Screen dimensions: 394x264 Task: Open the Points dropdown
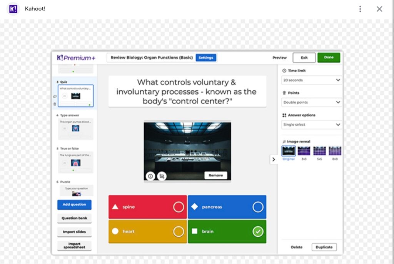coord(311,103)
